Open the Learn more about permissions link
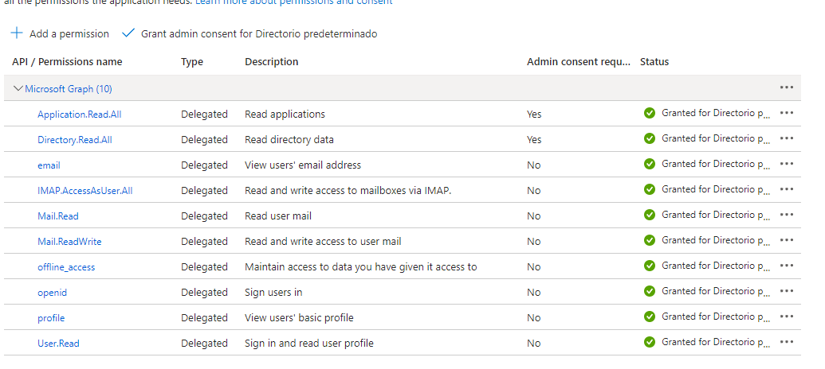825x369 pixels. [293, 2]
